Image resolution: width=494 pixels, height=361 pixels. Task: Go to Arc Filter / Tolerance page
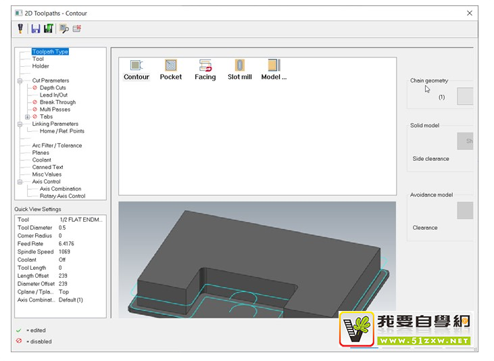[x=57, y=145]
